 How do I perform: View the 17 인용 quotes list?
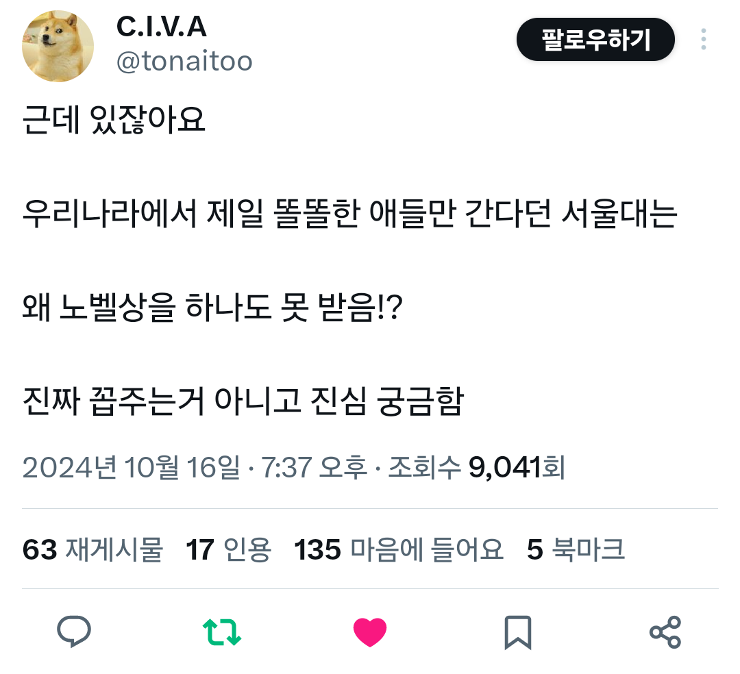point(228,549)
